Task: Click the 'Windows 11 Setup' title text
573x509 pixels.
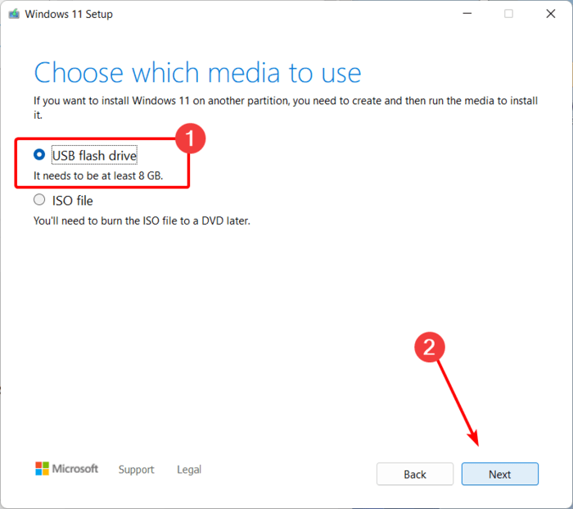Action: click(69, 14)
